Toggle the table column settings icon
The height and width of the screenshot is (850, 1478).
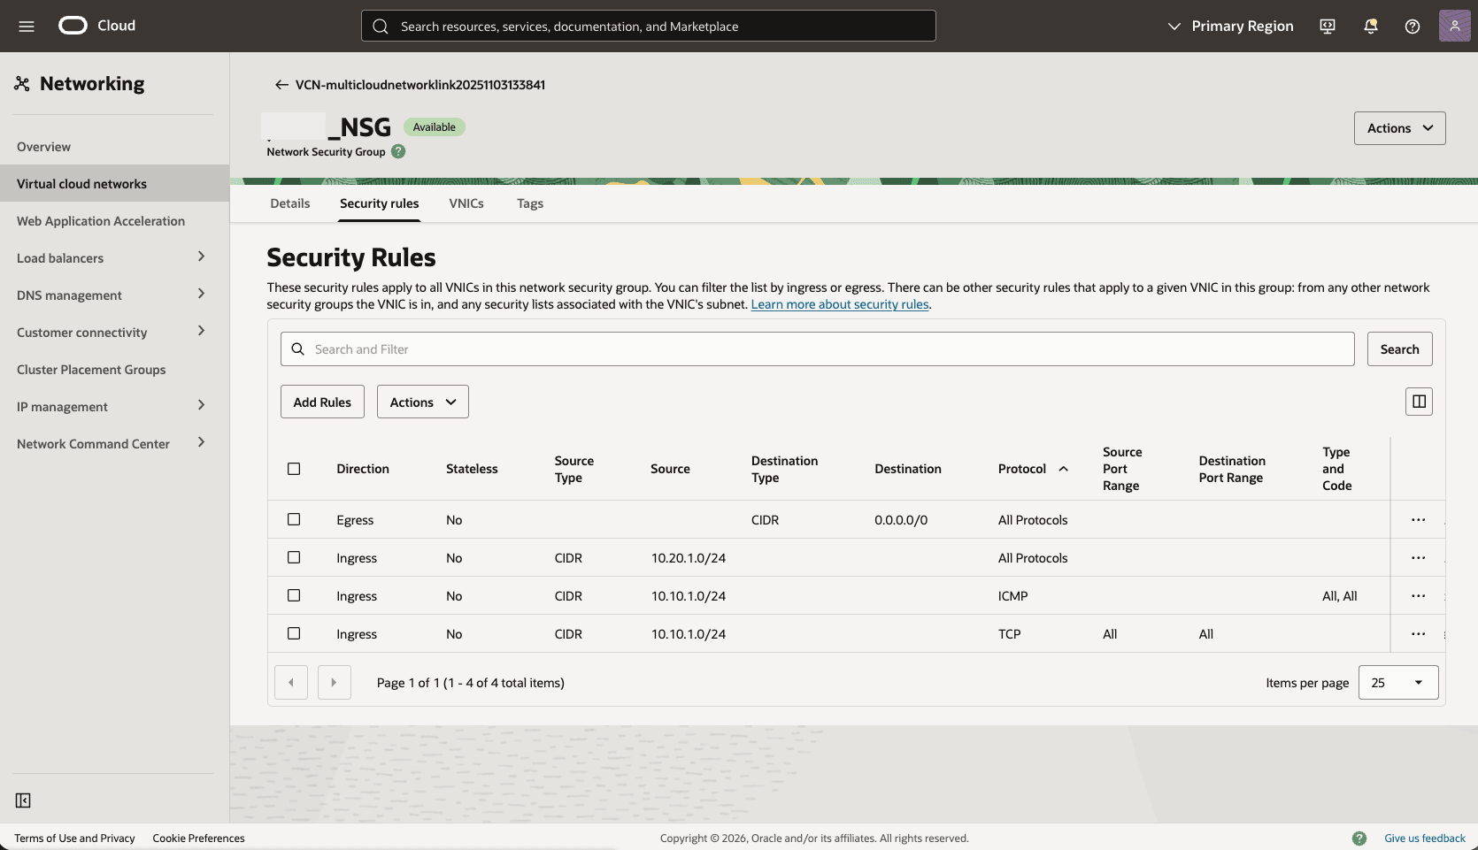point(1419,402)
